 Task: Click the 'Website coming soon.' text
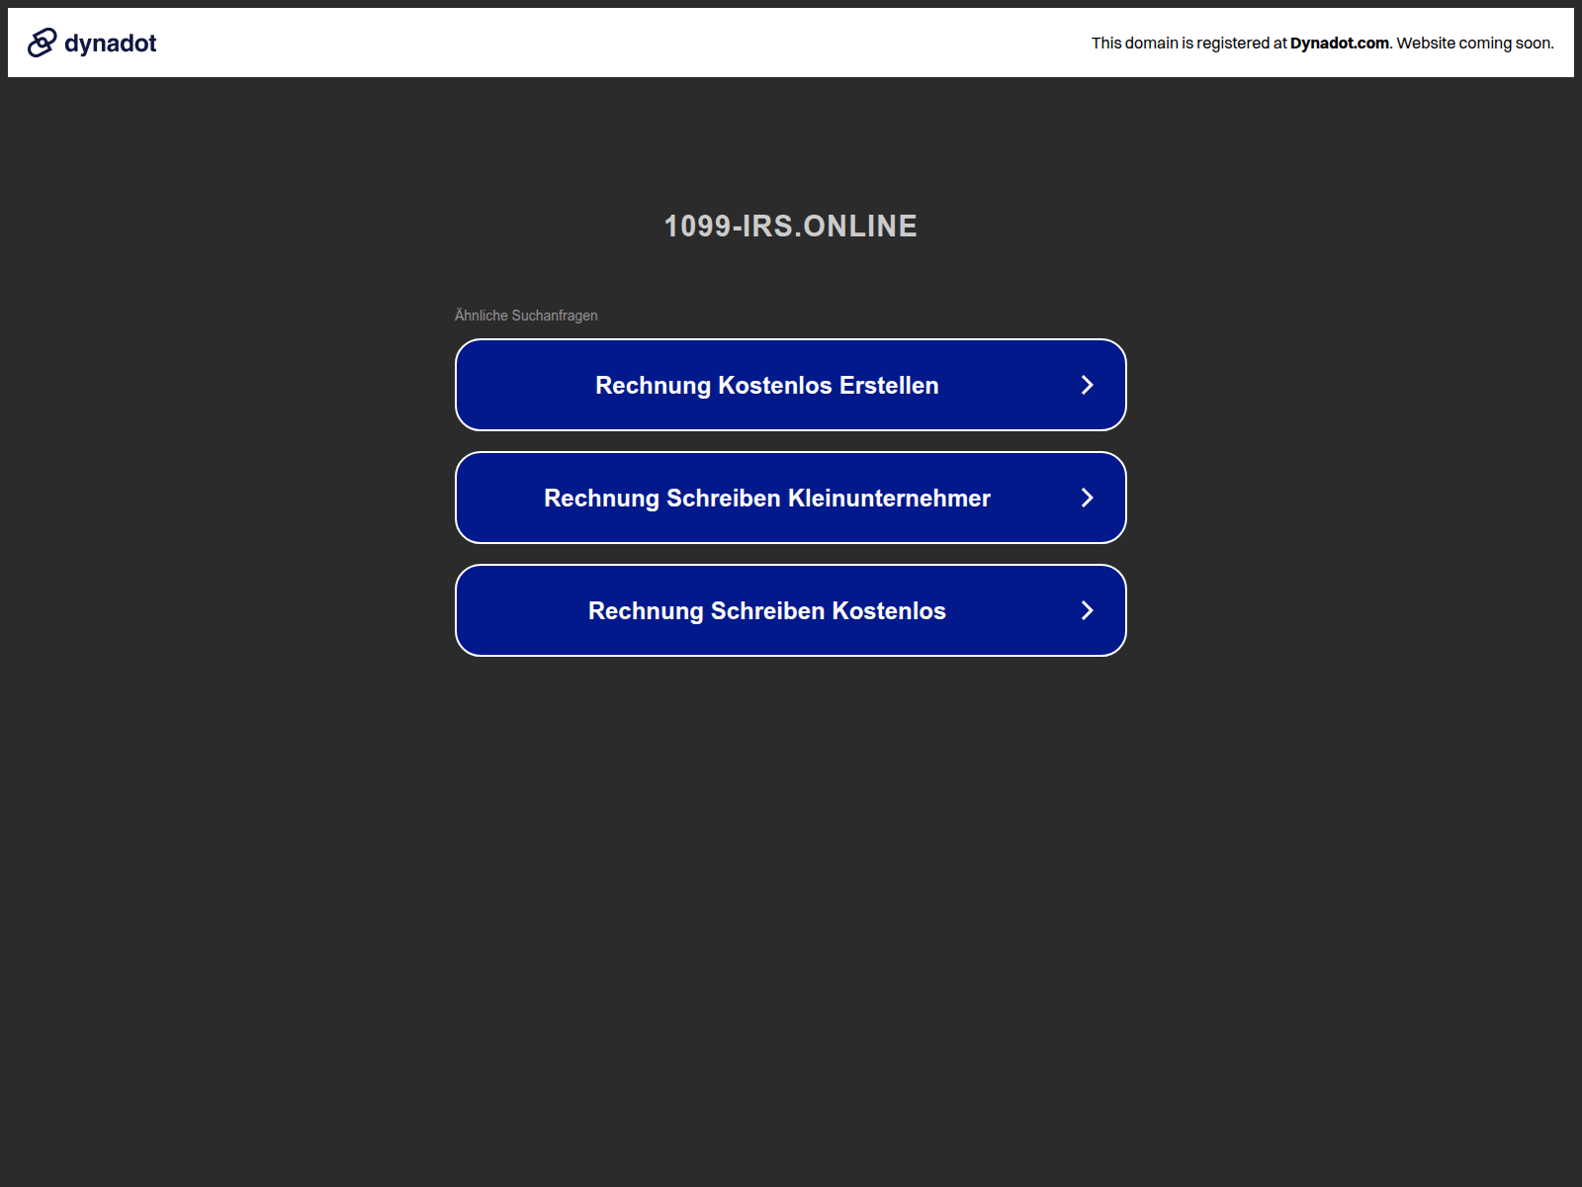pyautogui.click(x=1475, y=43)
